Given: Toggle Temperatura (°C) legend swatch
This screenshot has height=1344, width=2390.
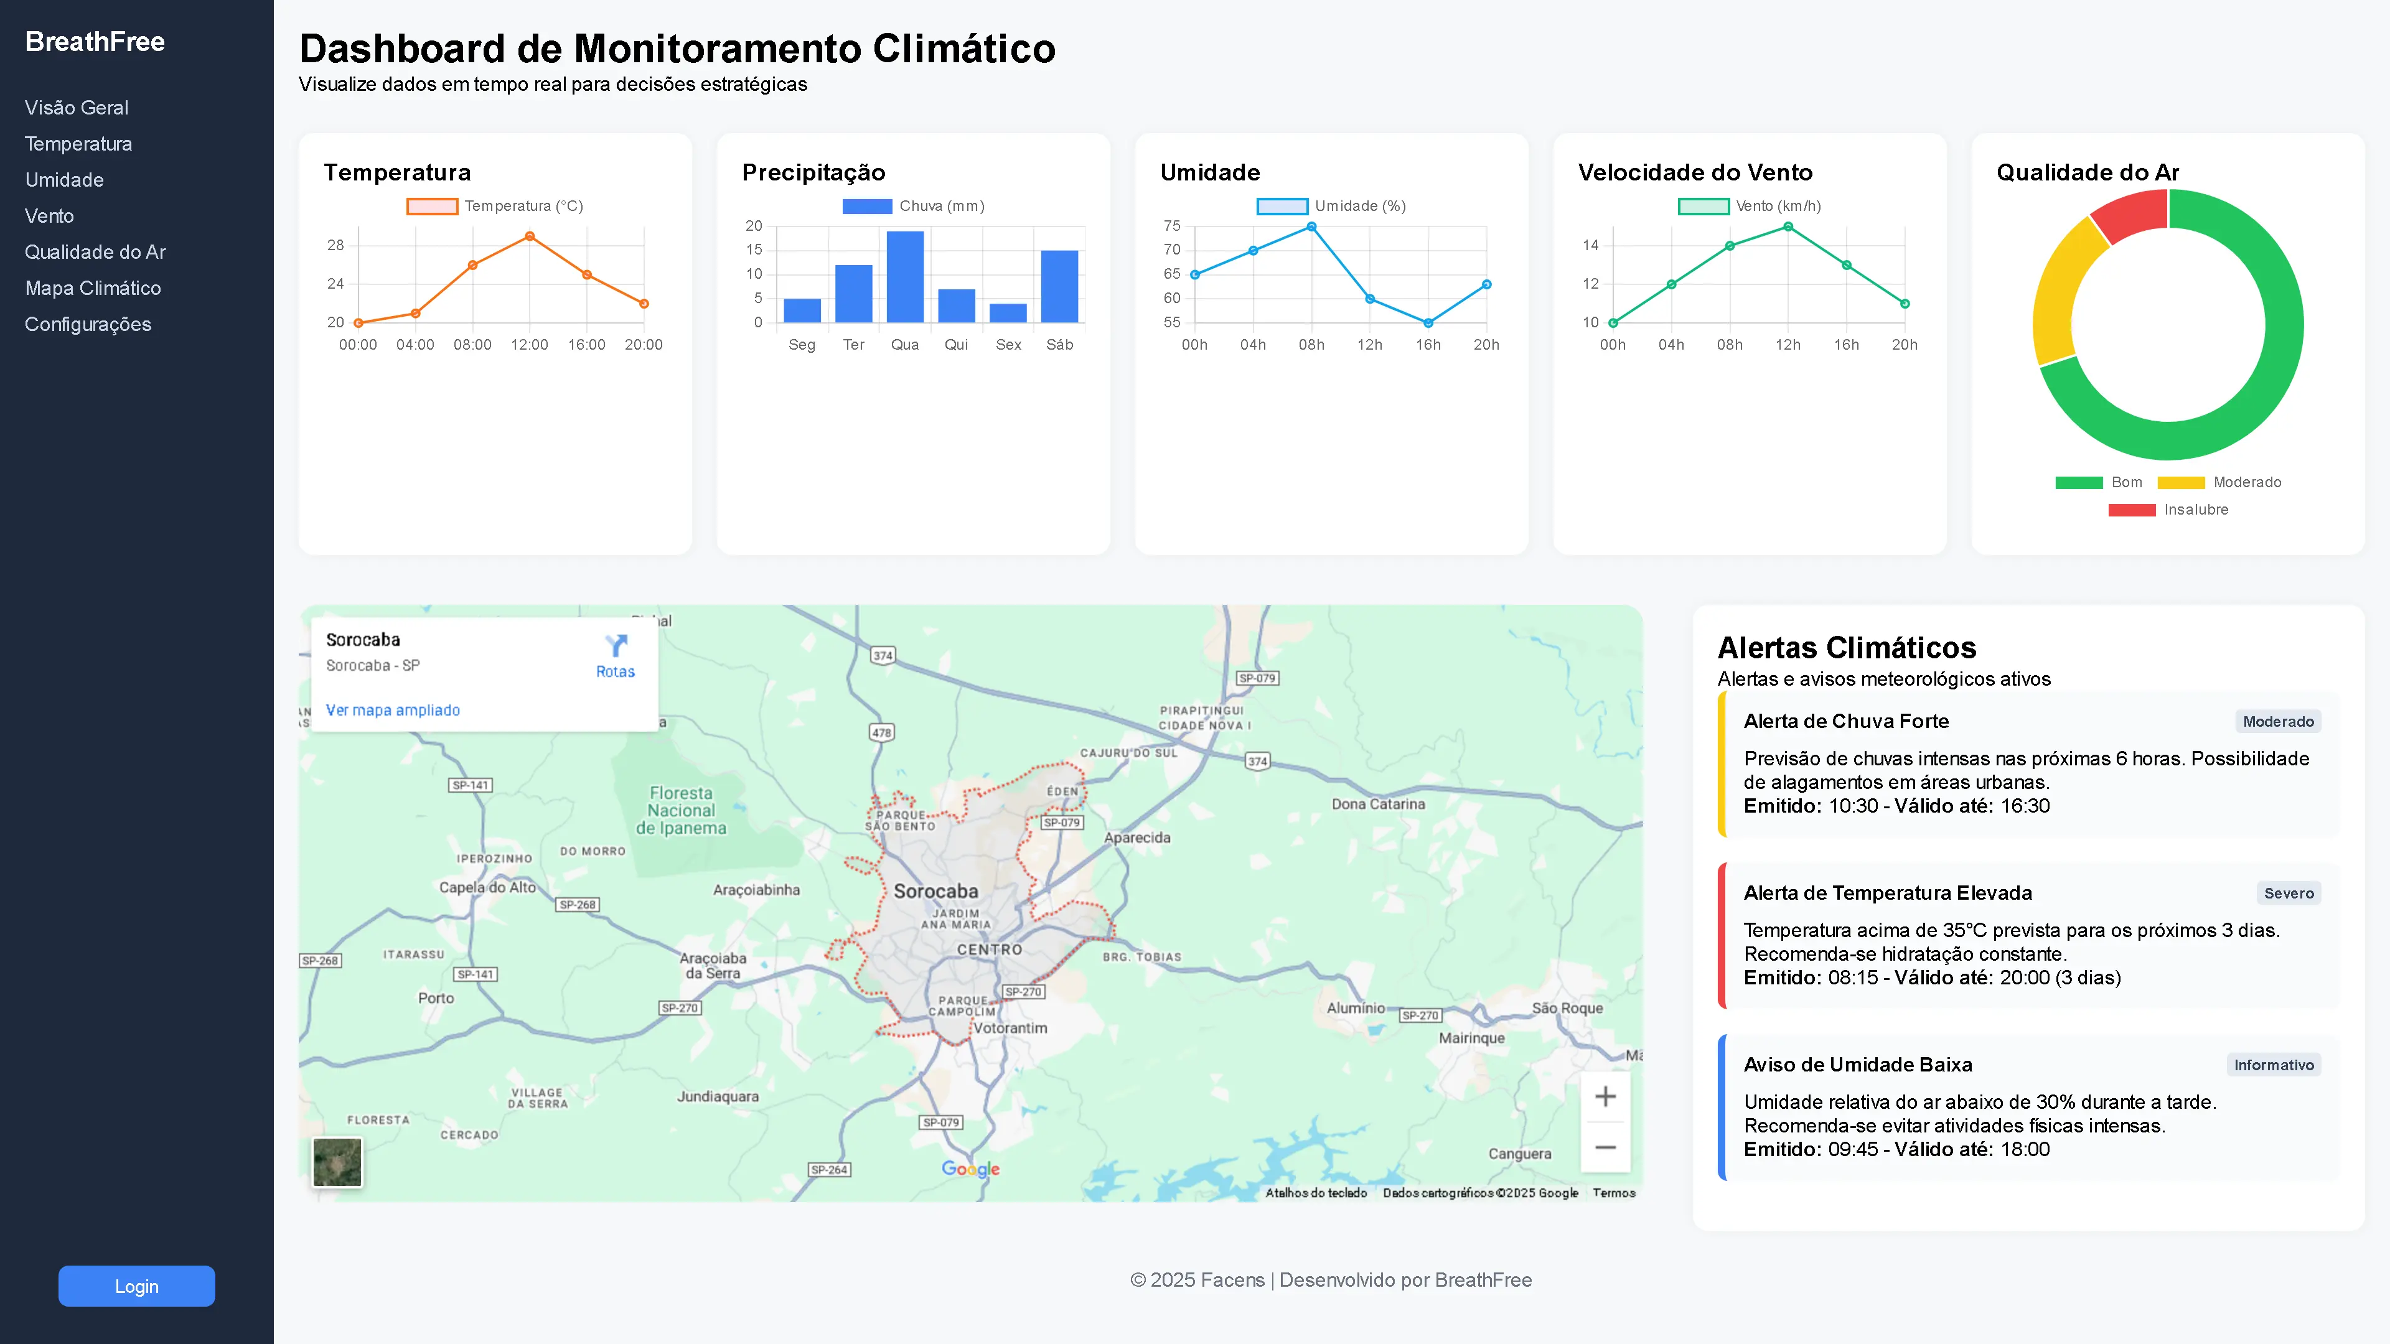Looking at the screenshot, I should pos(433,206).
